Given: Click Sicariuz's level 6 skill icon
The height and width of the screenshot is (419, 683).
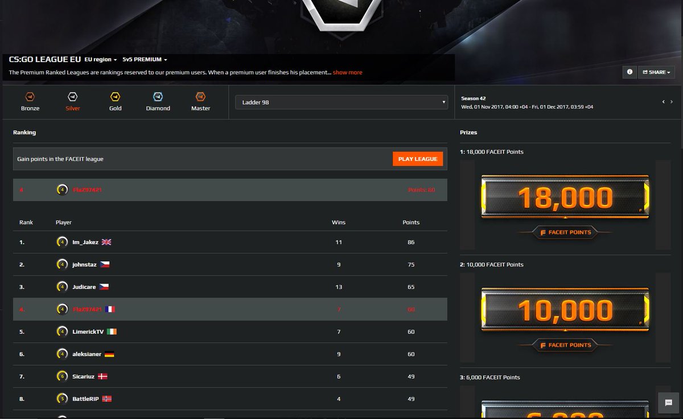Looking at the screenshot, I should tap(61, 376).
